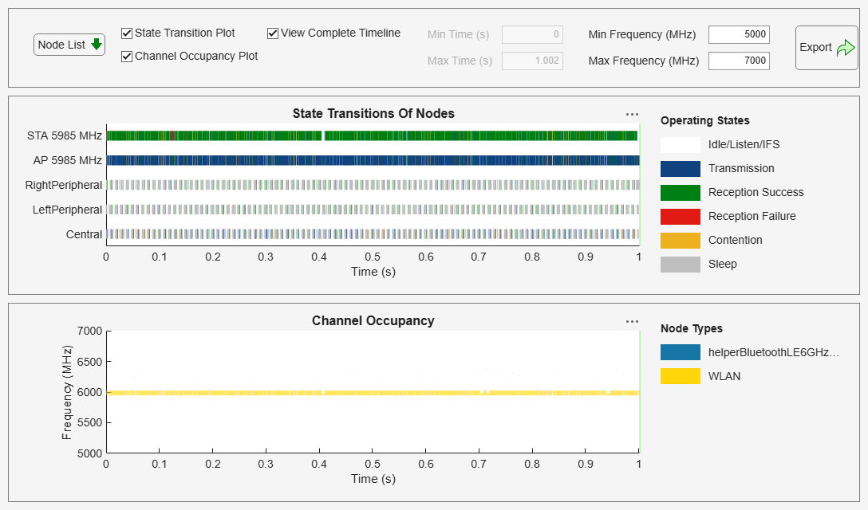
Task: Click the Frequency (MHz) axis label
Action: pyautogui.click(x=67, y=393)
